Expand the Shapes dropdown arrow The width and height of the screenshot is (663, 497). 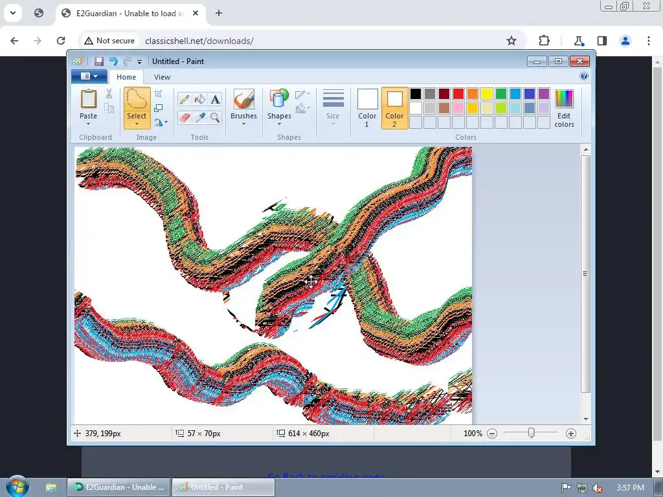coord(279,124)
